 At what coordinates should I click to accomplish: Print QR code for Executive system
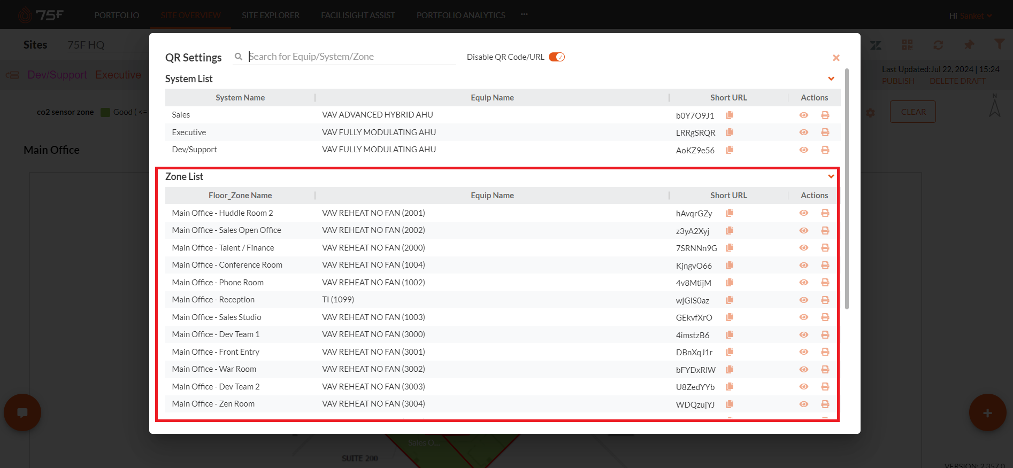click(825, 132)
